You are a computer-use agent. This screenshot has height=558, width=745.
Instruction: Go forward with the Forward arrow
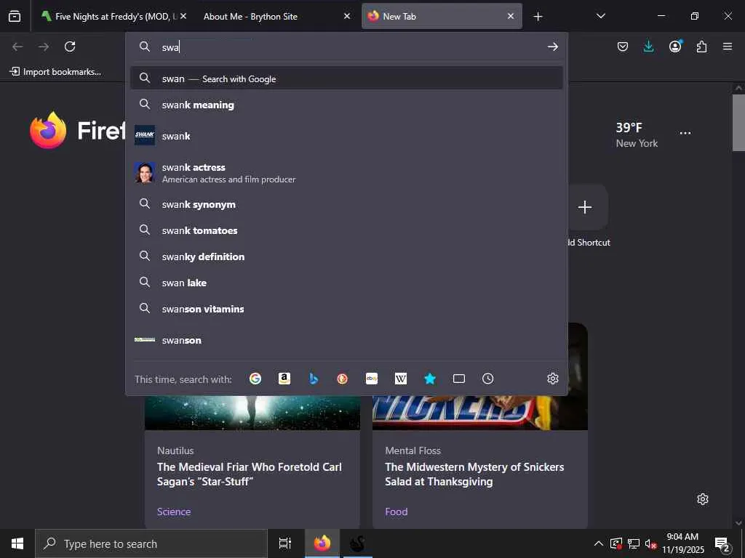pos(44,46)
